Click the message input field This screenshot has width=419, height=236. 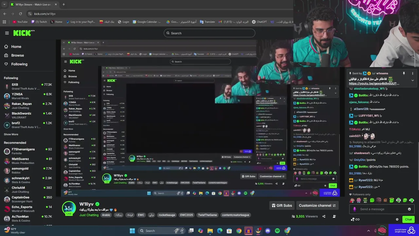[x=382, y=209]
